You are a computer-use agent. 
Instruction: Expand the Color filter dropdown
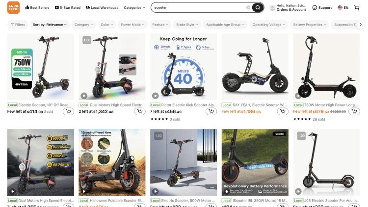point(107,25)
